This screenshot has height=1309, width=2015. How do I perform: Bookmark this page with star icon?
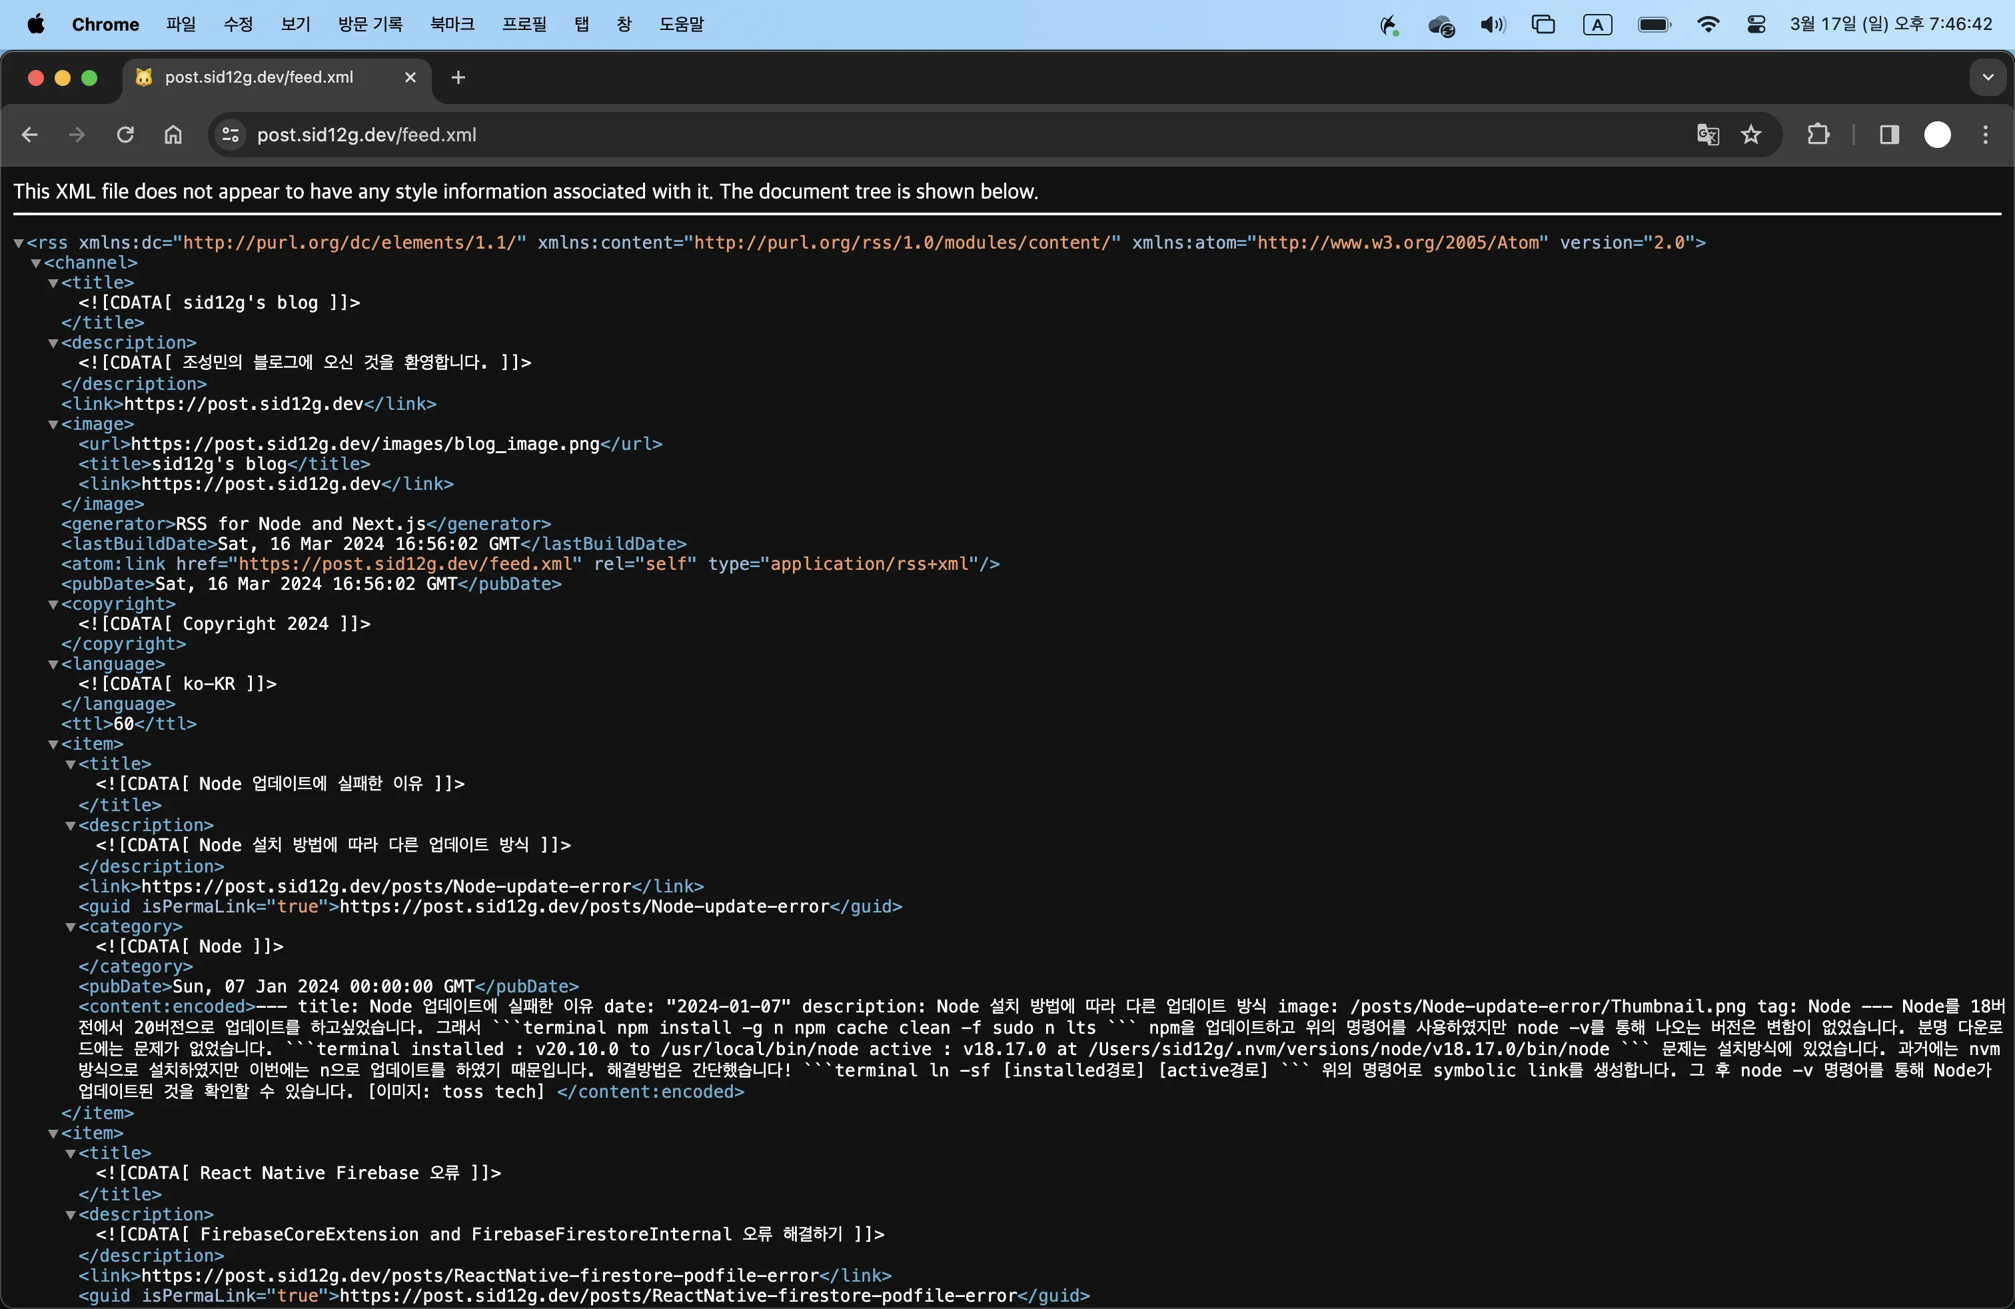point(1751,135)
